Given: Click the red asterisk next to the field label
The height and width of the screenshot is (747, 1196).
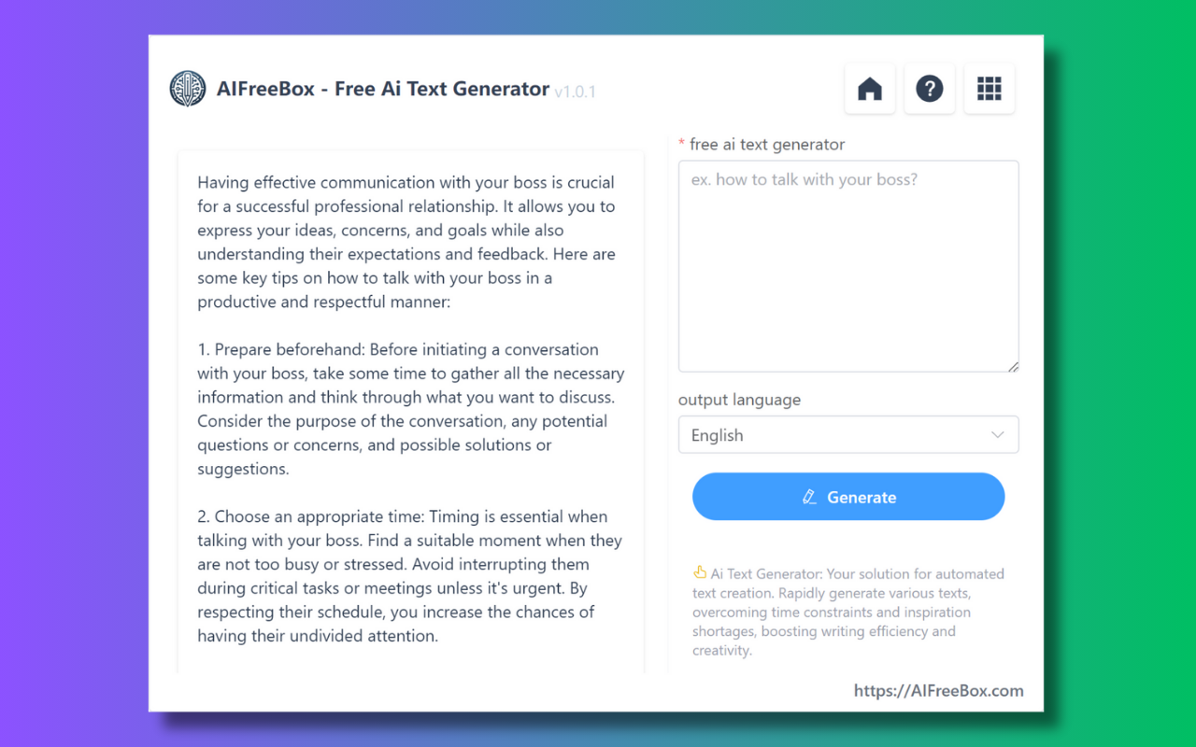Looking at the screenshot, I should pyautogui.click(x=681, y=144).
